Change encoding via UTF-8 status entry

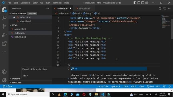coord(125,86)
